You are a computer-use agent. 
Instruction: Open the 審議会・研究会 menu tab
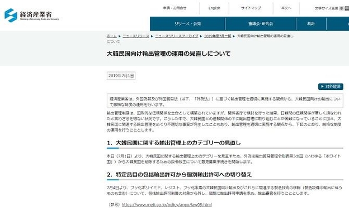tap(261, 23)
